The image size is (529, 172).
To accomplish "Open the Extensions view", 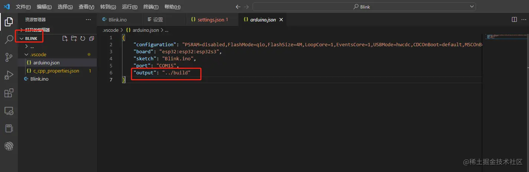I will (9, 93).
